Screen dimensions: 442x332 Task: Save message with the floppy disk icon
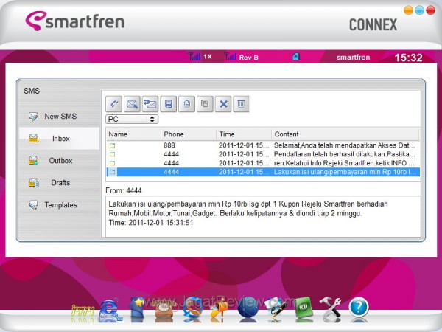click(169, 104)
